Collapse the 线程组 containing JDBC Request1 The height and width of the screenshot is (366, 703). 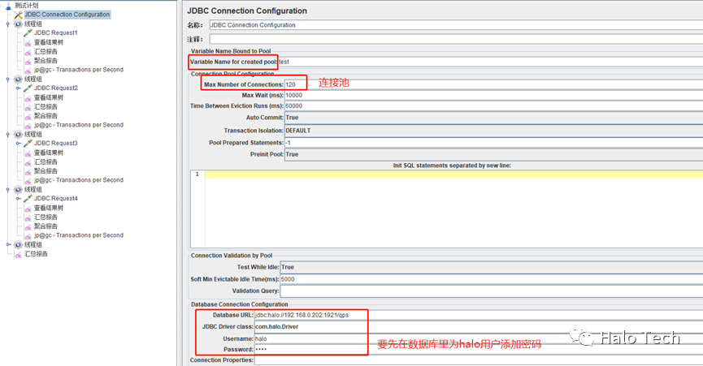[x=7, y=24]
